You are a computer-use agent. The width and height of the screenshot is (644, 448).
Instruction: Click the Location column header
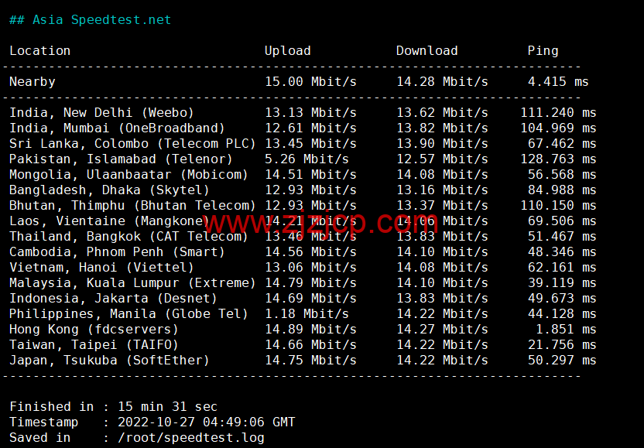click(39, 51)
